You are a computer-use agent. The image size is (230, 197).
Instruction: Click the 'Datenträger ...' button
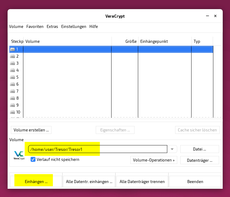[199, 160]
